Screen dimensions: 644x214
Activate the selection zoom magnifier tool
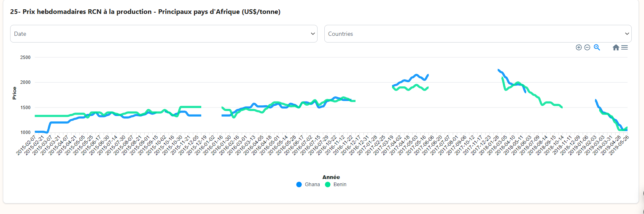[597, 48]
